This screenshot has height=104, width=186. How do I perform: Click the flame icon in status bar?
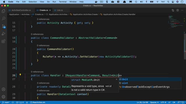tap(27, 103)
